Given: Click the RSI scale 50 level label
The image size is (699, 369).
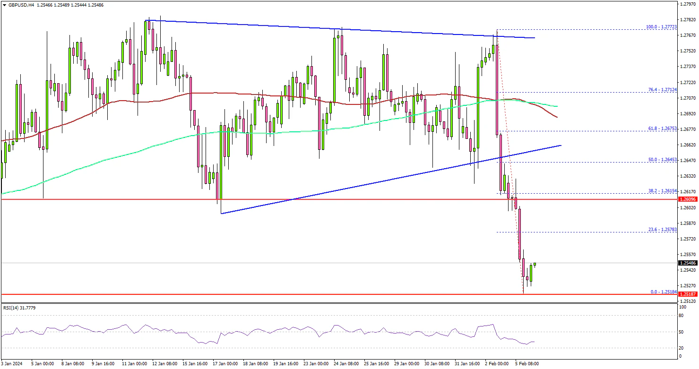Looking at the screenshot, I should (x=682, y=332).
